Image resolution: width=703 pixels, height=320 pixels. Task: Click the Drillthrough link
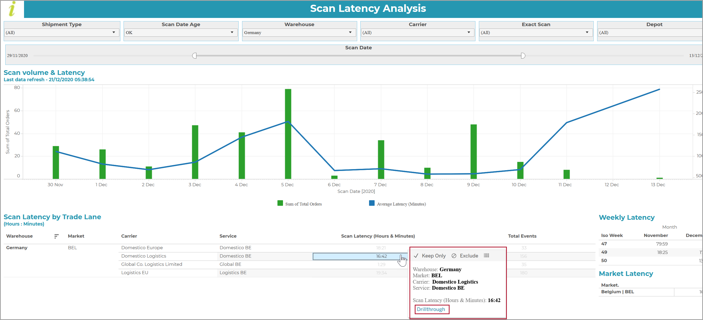click(x=431, y=309)
